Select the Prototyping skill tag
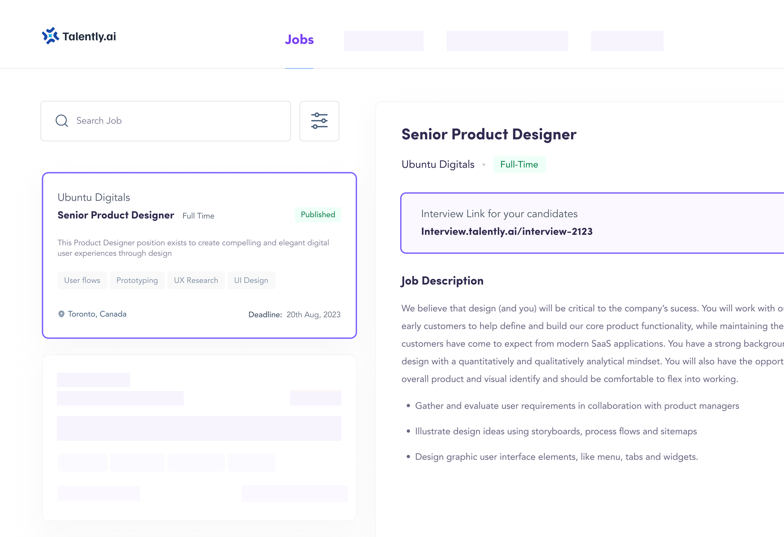 click(x=137, y=281)
